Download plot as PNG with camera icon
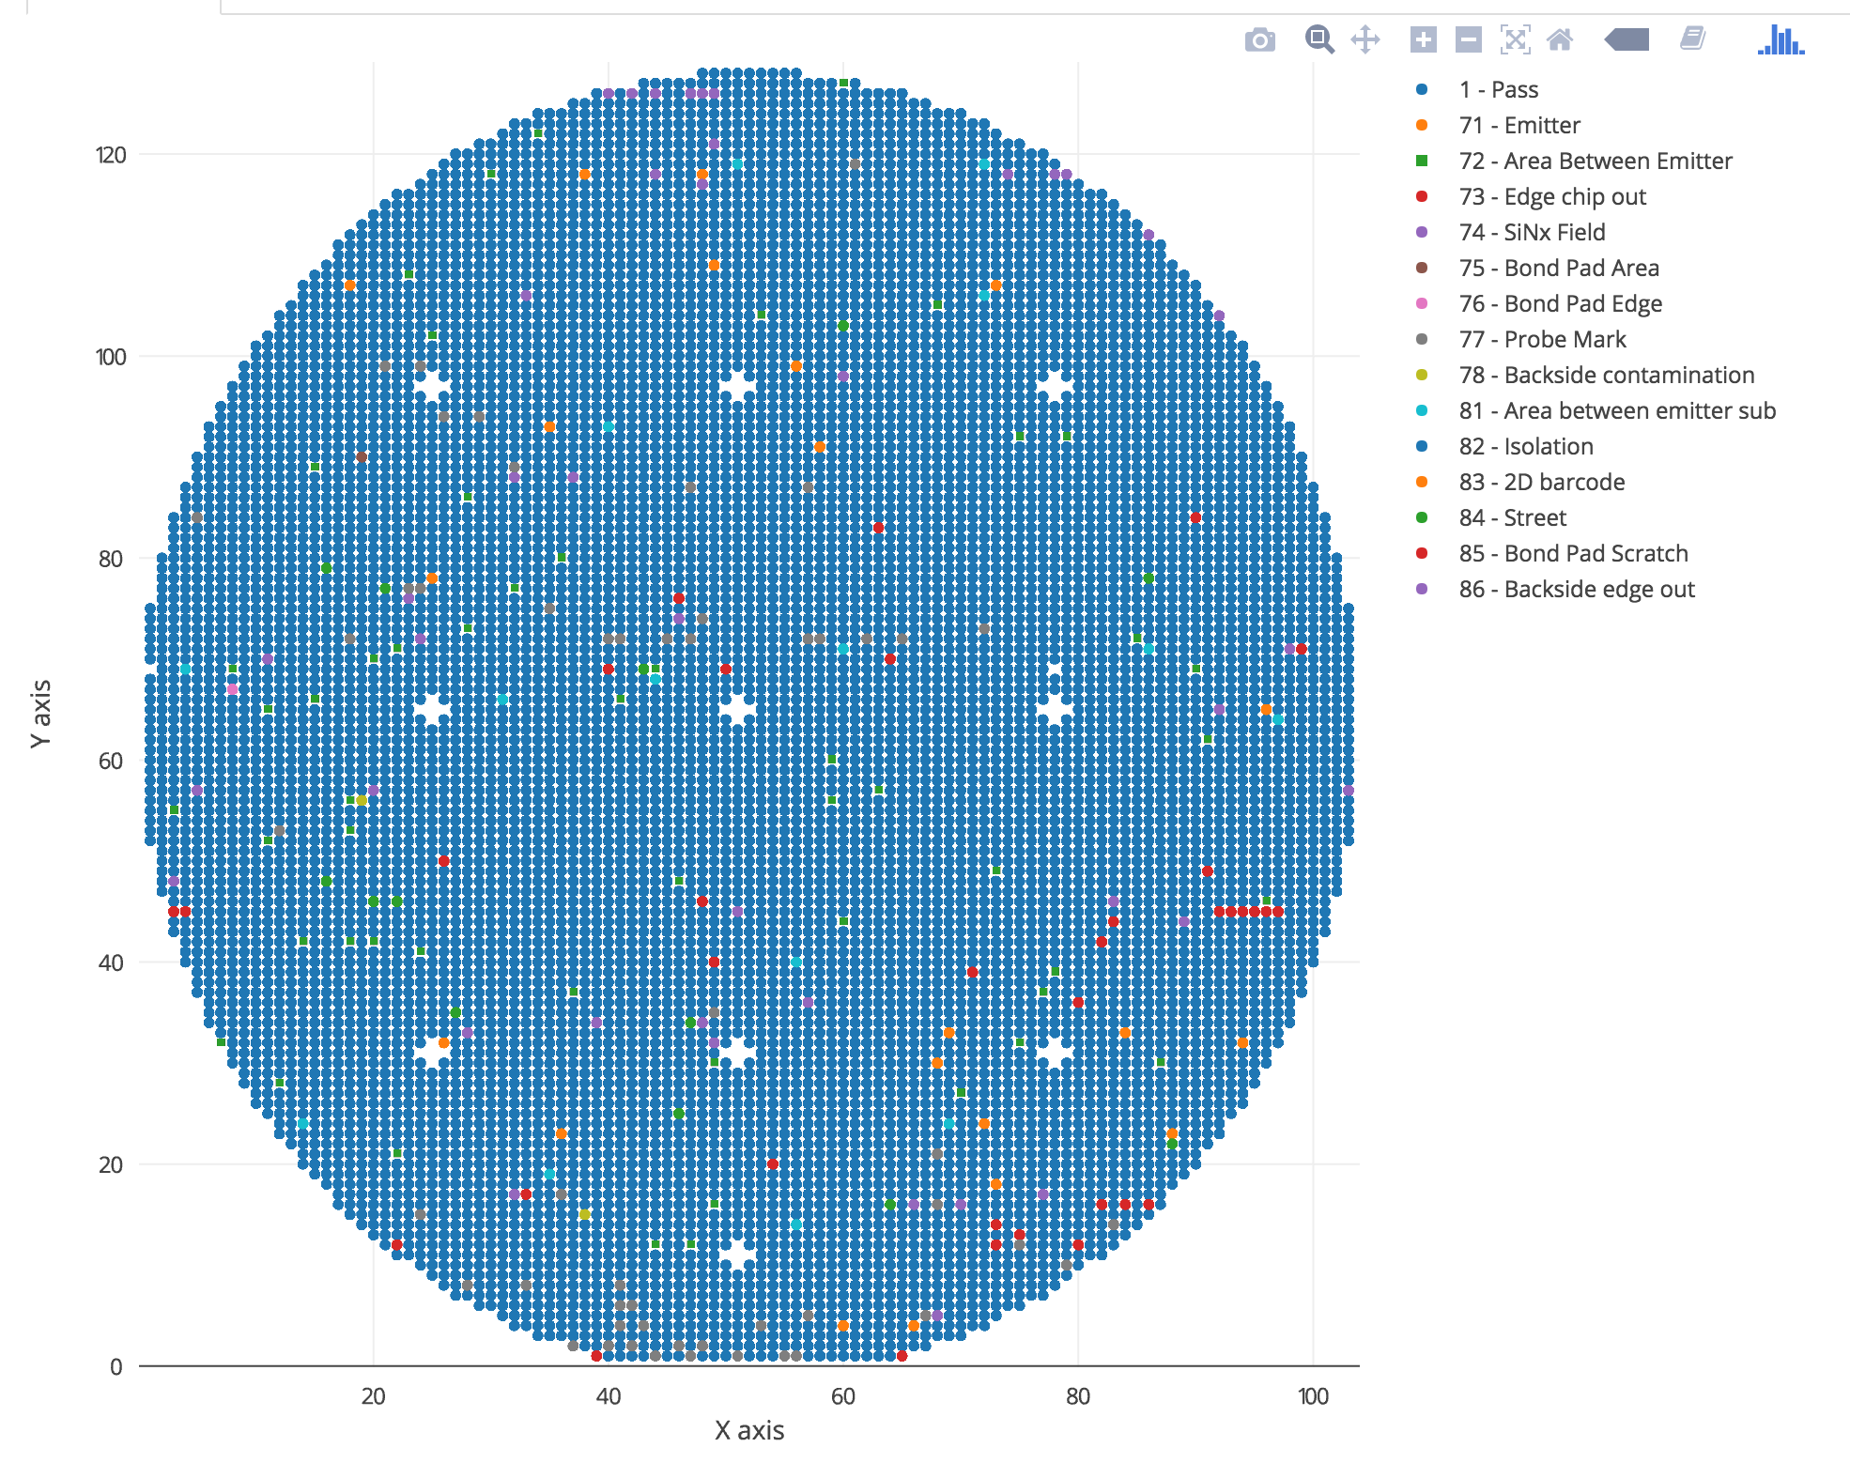Screen dimensions: 1850x1463 1260,40
